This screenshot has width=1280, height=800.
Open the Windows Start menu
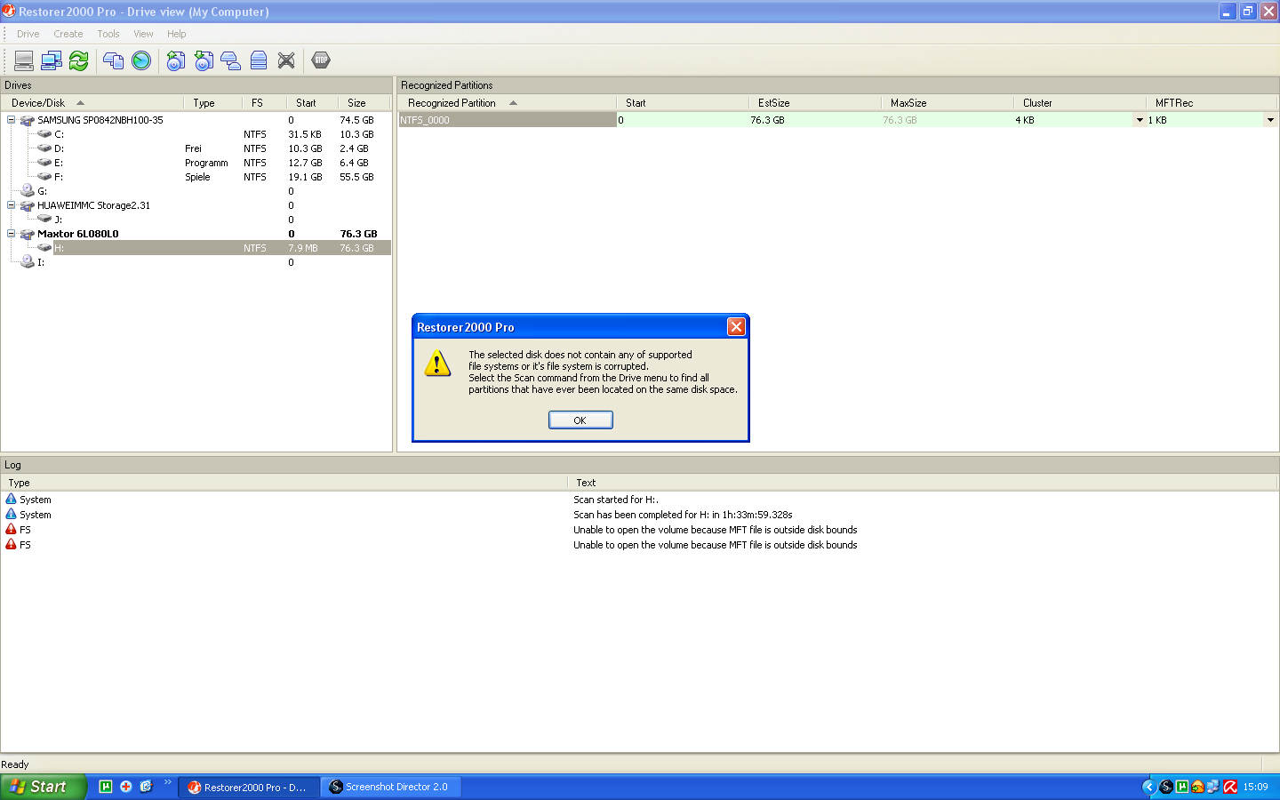(x=43, y=787)
